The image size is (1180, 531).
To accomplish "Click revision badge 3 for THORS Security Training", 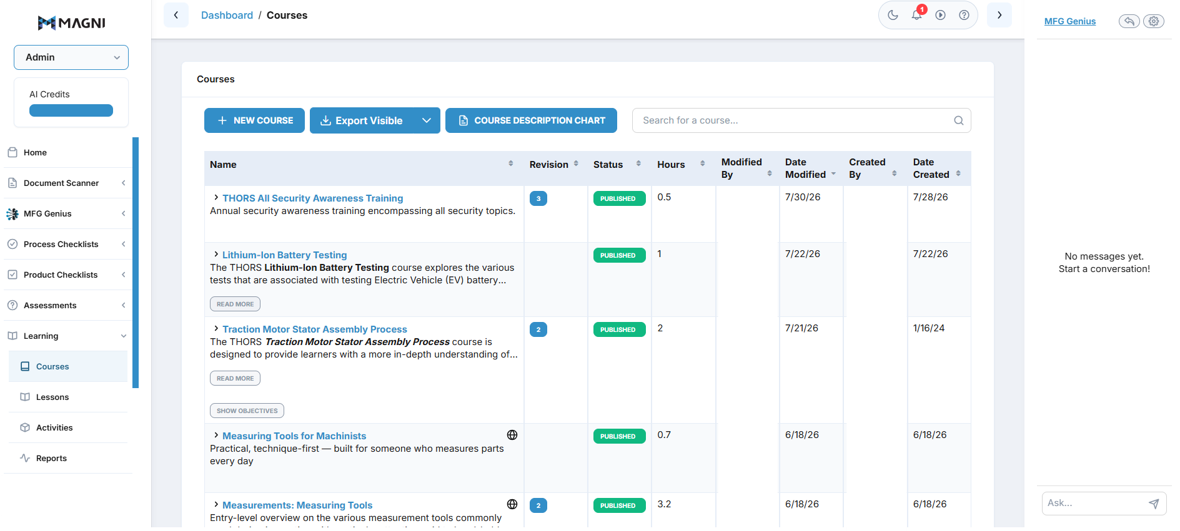I will [538, 198].
